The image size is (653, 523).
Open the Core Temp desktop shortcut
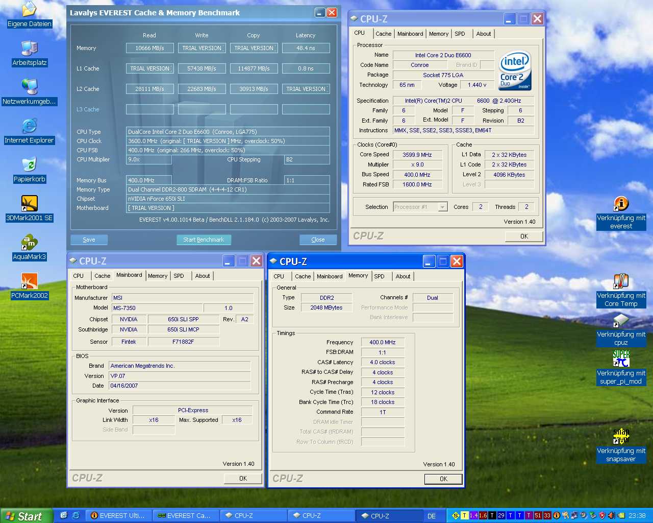click(621, 291)
